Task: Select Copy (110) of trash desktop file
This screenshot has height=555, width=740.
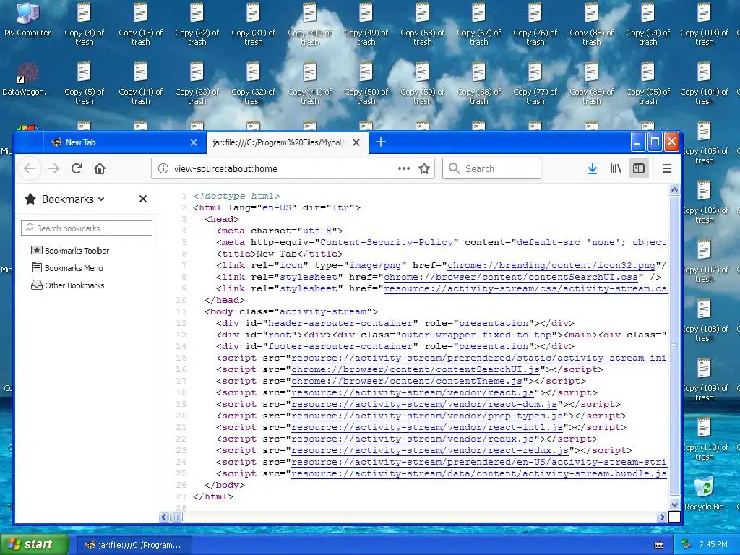Action: tap(704, 439)
